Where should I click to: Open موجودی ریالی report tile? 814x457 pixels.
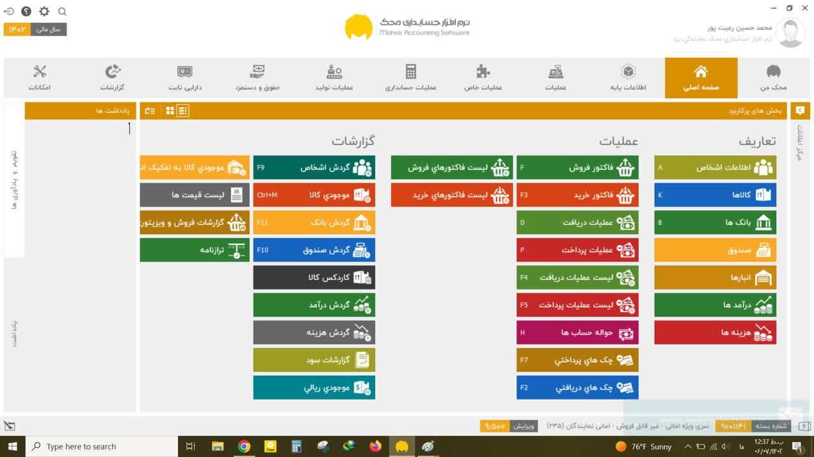pyautogui.click(x=314, y=387)
